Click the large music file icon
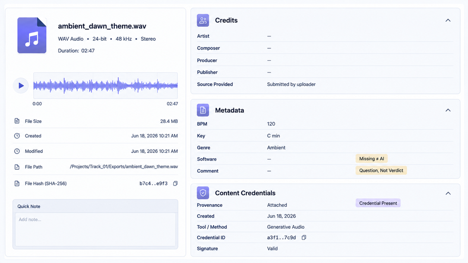Image resolution: width=468 pixels, height=263 pixels. click(x=32, y=35)
